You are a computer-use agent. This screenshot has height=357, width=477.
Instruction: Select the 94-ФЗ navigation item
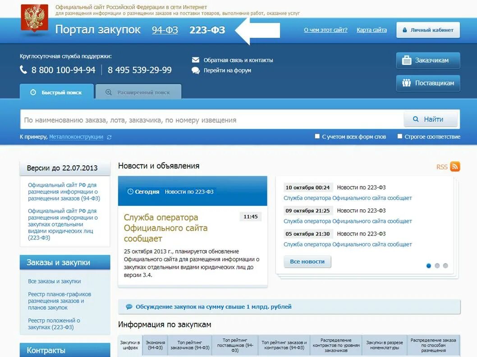tap(164, 30)
